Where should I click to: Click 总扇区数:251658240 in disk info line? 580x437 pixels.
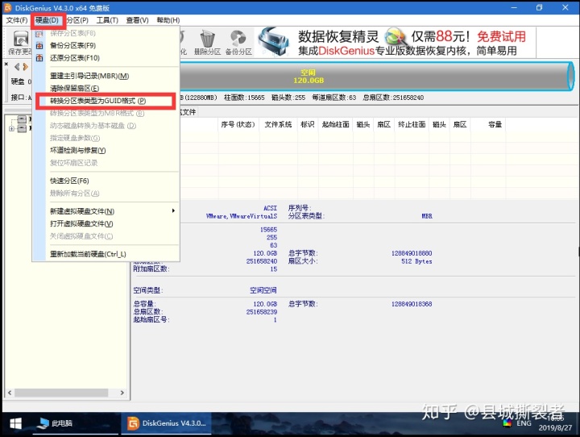[393, 98]
